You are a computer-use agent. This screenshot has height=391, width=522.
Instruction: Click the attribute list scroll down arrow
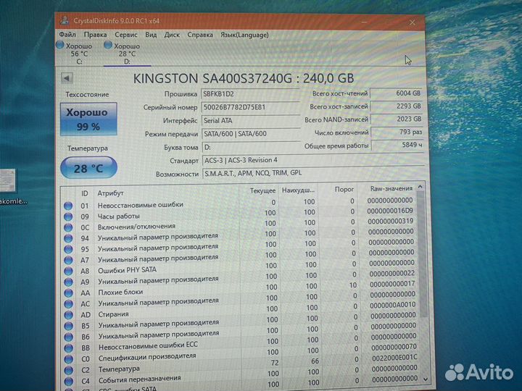point(426,379)
